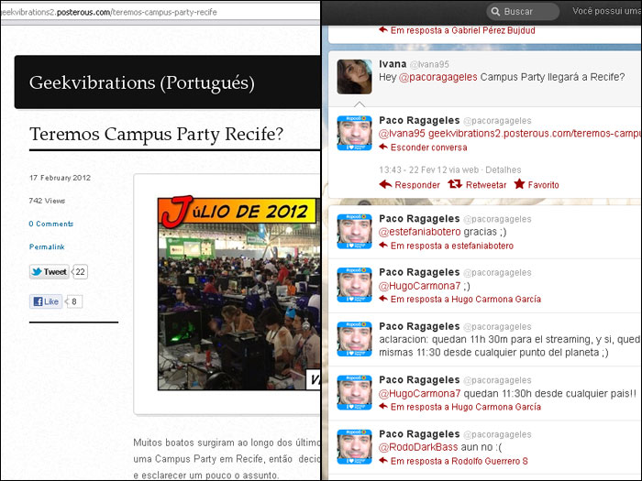Click Paco Ragageles avatar on aclaracion tweet
642x481 pixels.
pos(354,339)
